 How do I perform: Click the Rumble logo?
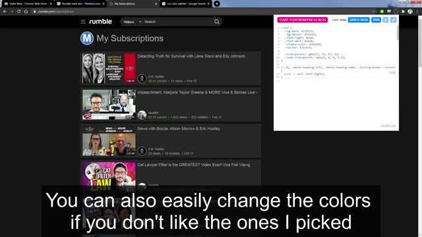coord(100,22)
